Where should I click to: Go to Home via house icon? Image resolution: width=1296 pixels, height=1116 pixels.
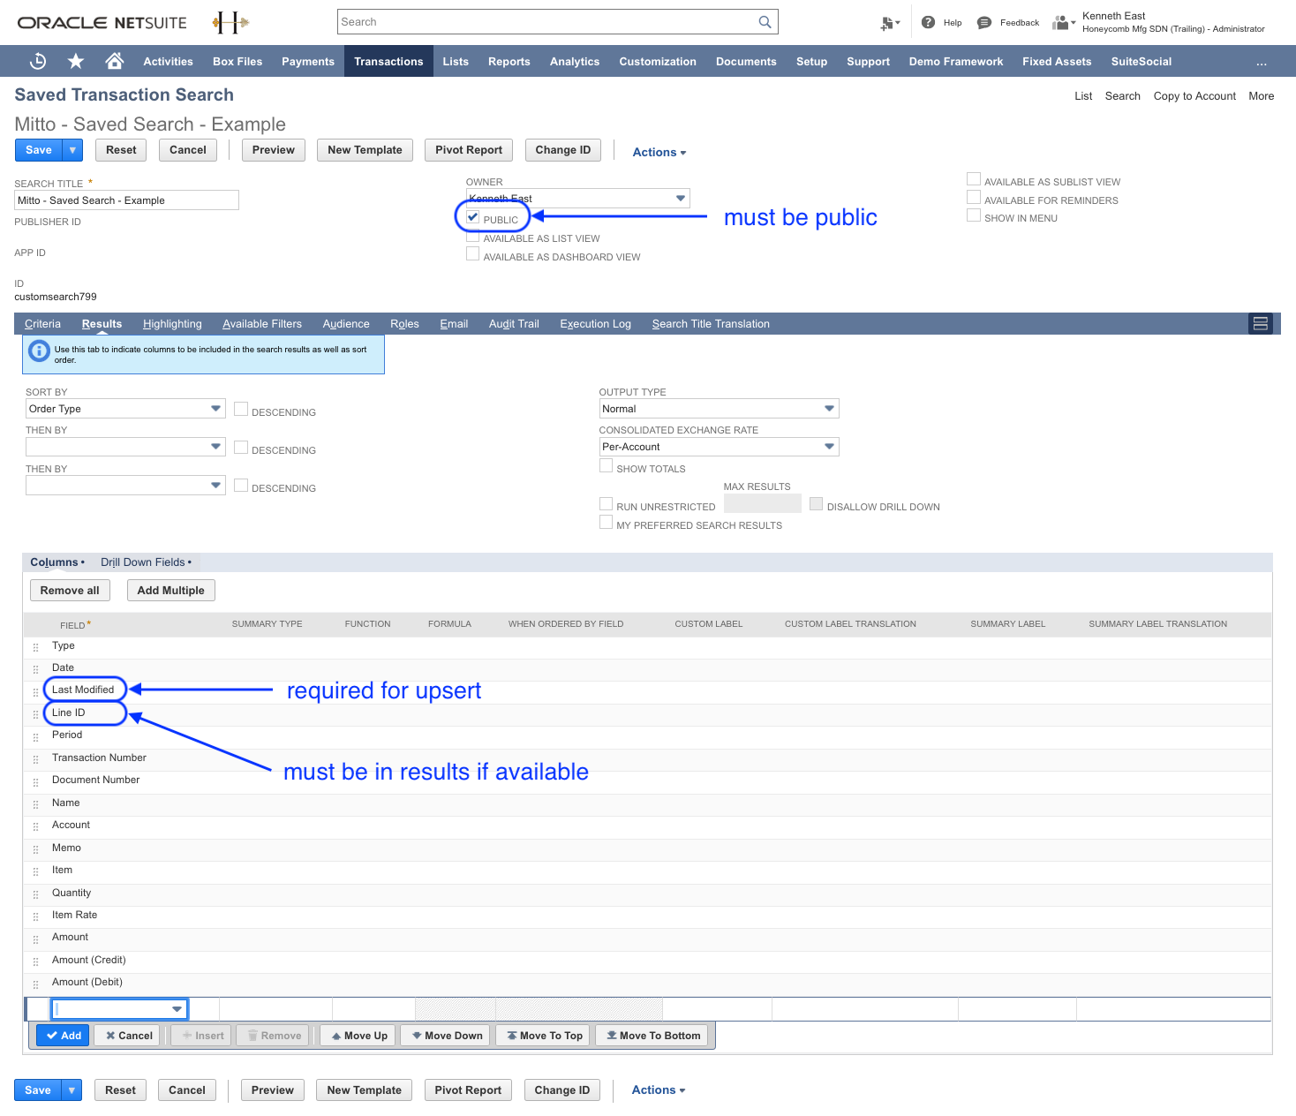(114, 61)
